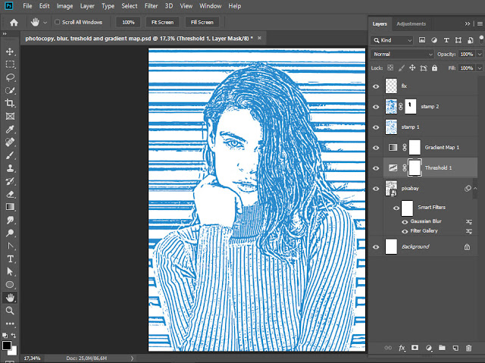Select the Eraser tool
The height and width of the screenshot is (363, 485).
(10, 194)
